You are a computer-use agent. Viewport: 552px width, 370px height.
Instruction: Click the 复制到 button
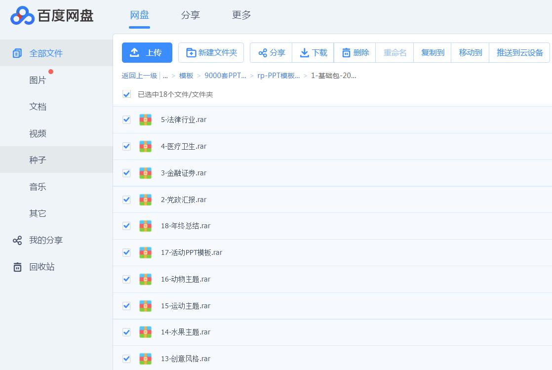(x=433, y=53)
